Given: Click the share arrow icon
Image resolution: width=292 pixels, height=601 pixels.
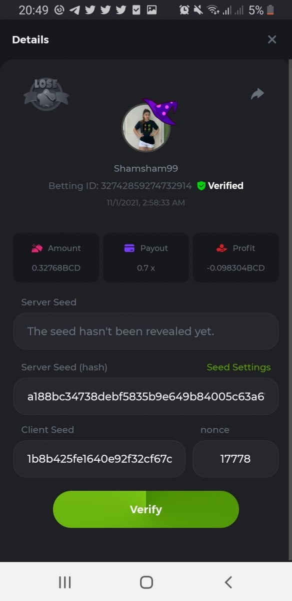Looking at the screenshot, I should [x=257, y=94].
